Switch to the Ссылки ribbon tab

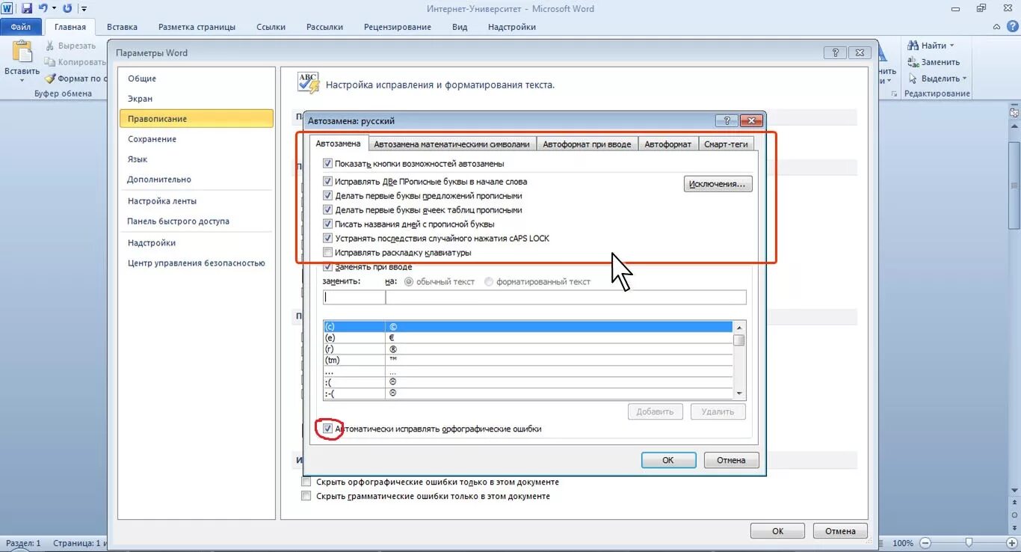point(271,27)
